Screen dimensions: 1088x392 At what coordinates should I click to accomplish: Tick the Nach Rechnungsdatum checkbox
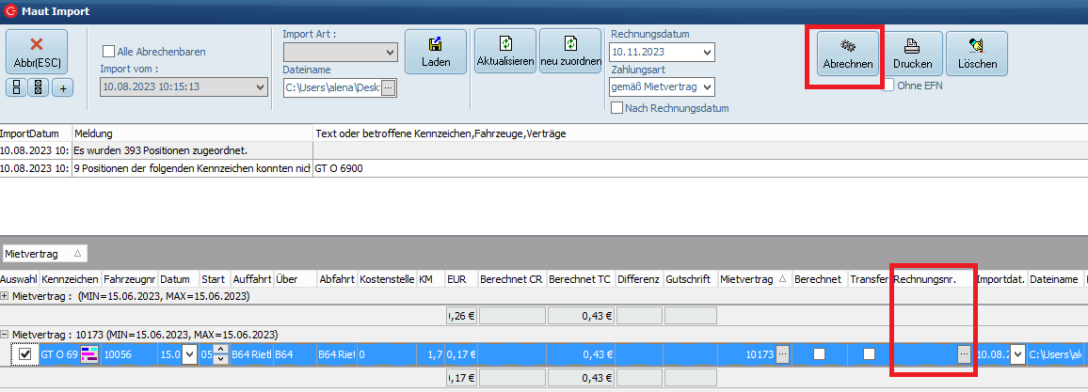pyautogui.click(x=617, y=108)
